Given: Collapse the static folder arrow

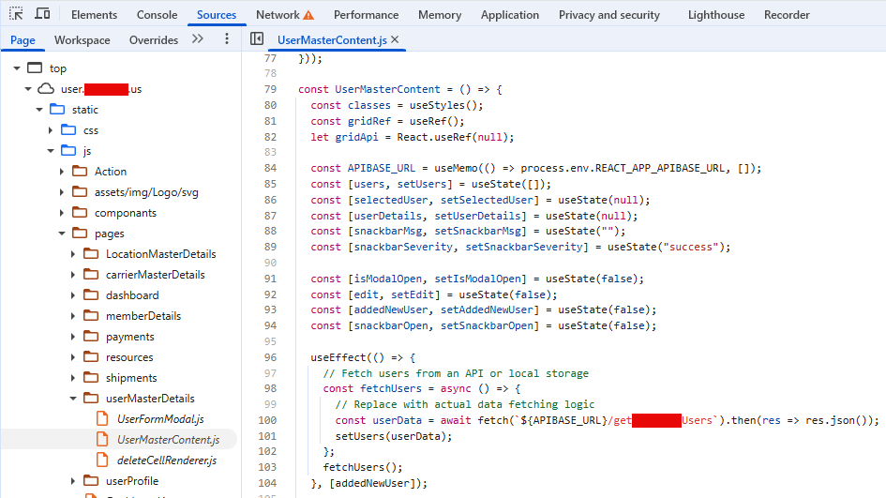Looking at the screenshot, I should pyautogui.click(x=39, y=110).
